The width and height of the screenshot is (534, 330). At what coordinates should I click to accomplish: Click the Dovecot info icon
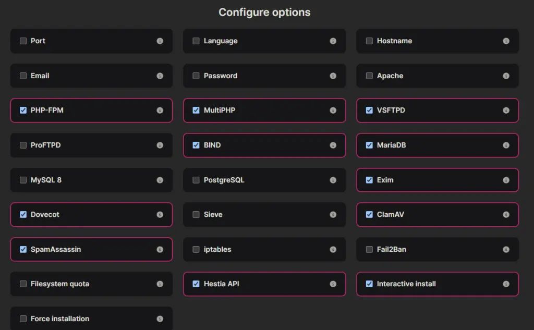160,215
